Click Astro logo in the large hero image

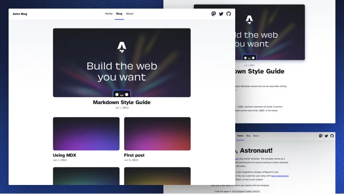(122, 47)
